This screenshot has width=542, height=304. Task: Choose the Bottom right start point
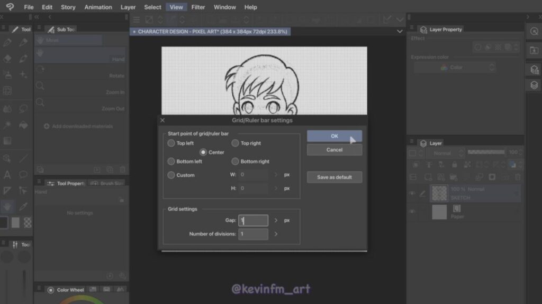coord(235,161)
